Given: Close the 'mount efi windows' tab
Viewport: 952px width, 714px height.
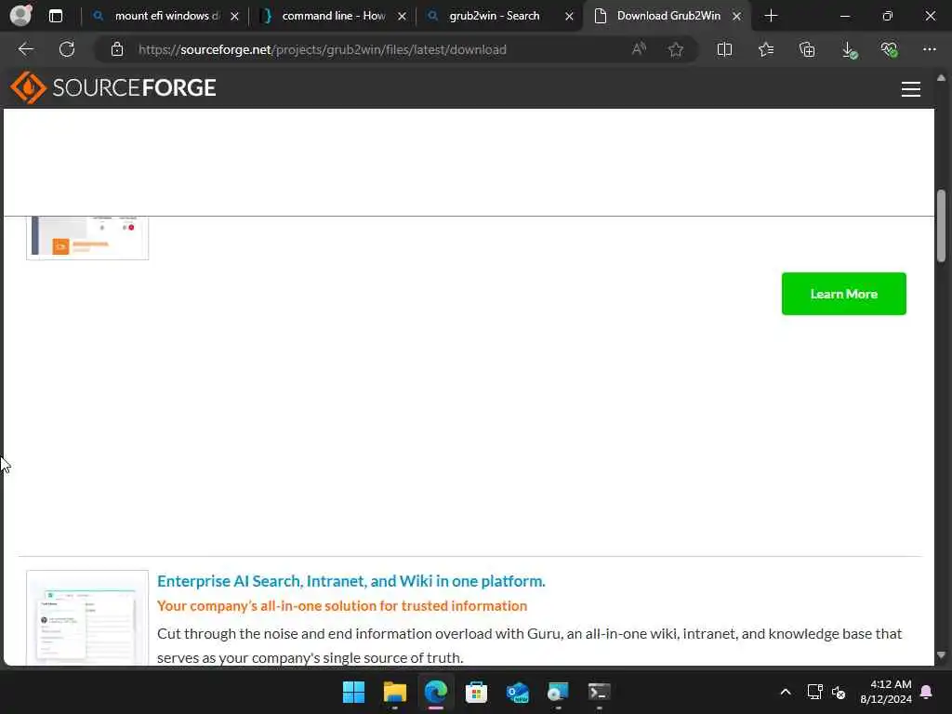Looking at the screenshot, I should click(234, 17).
